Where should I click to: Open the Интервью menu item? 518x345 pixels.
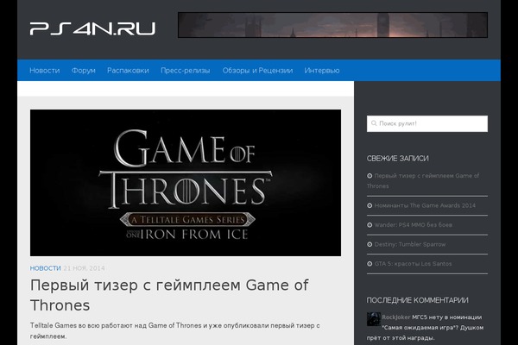tap(322, 71)
